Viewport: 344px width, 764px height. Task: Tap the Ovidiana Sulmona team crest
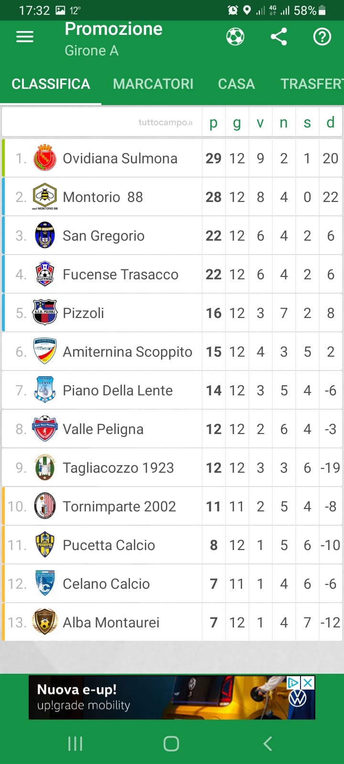point(45,158)
